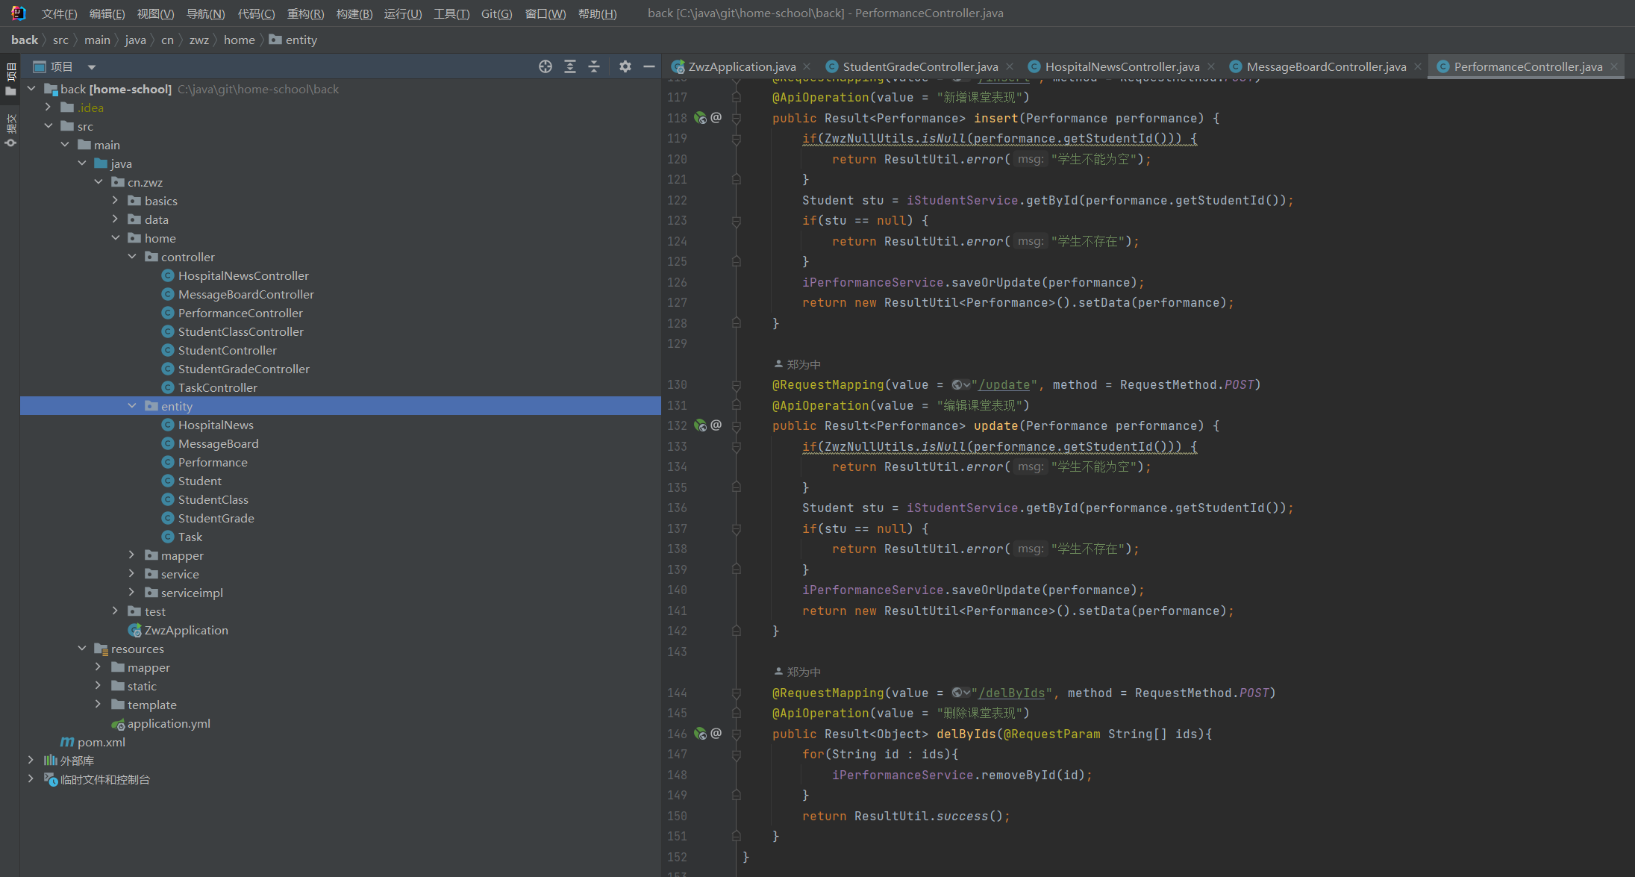
Task: Open the Git menu
Action: (x=496, y=13)
